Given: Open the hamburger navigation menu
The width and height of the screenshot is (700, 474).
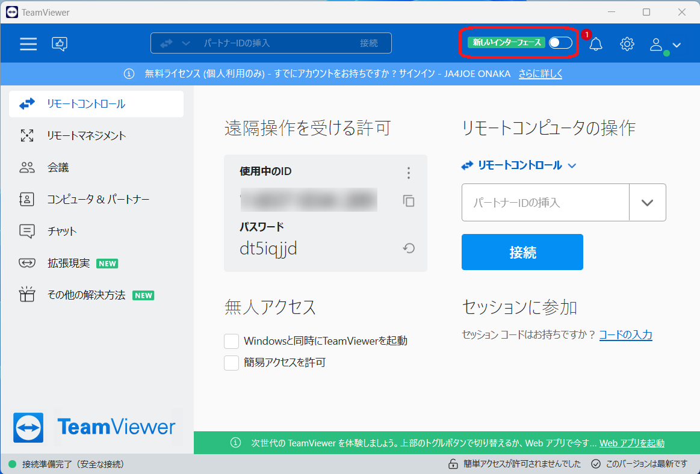Looking at the screenshot, I should click(28, 43).
